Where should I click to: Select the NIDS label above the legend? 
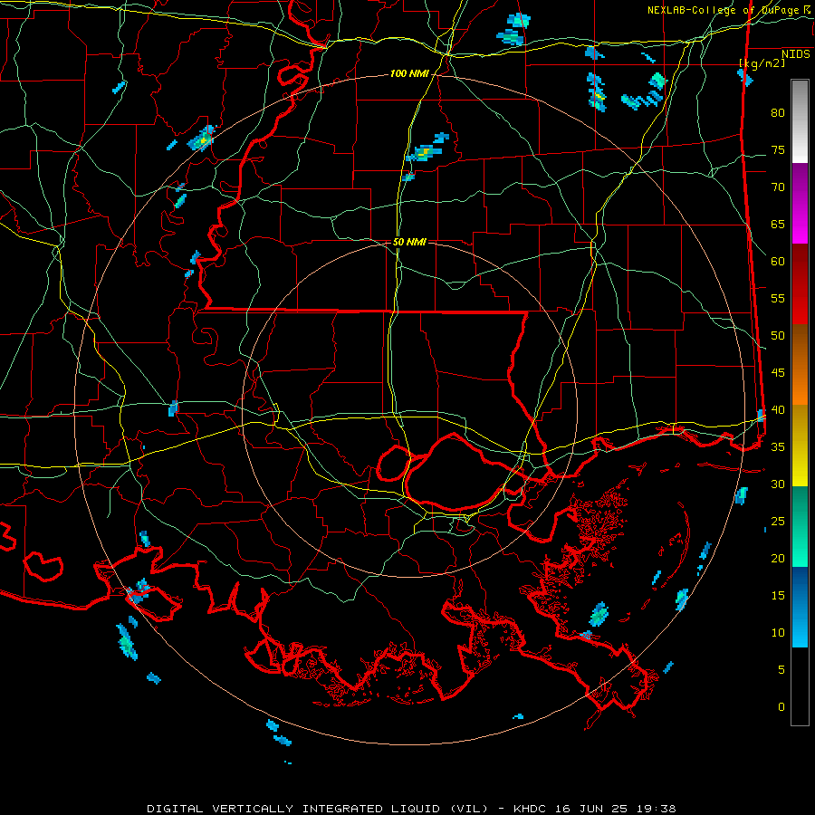(796, 53)
